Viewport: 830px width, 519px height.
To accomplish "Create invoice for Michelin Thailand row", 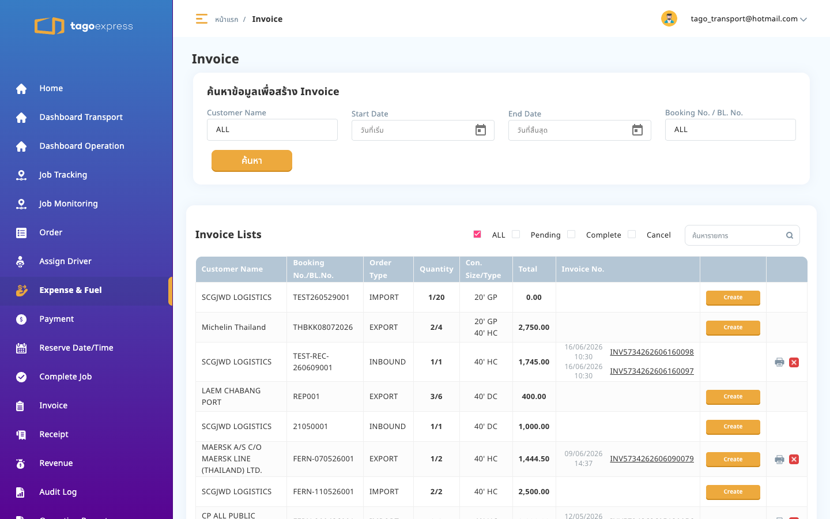I will tap(733, 328).
